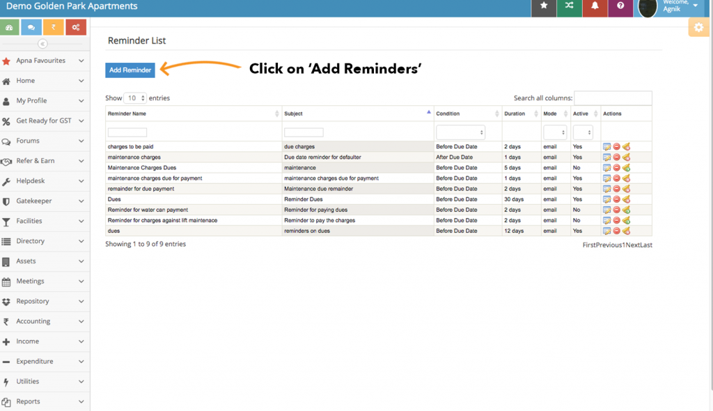
Task: Edit the 'dues' reminder with 12 days
Action: coord(606,231)
